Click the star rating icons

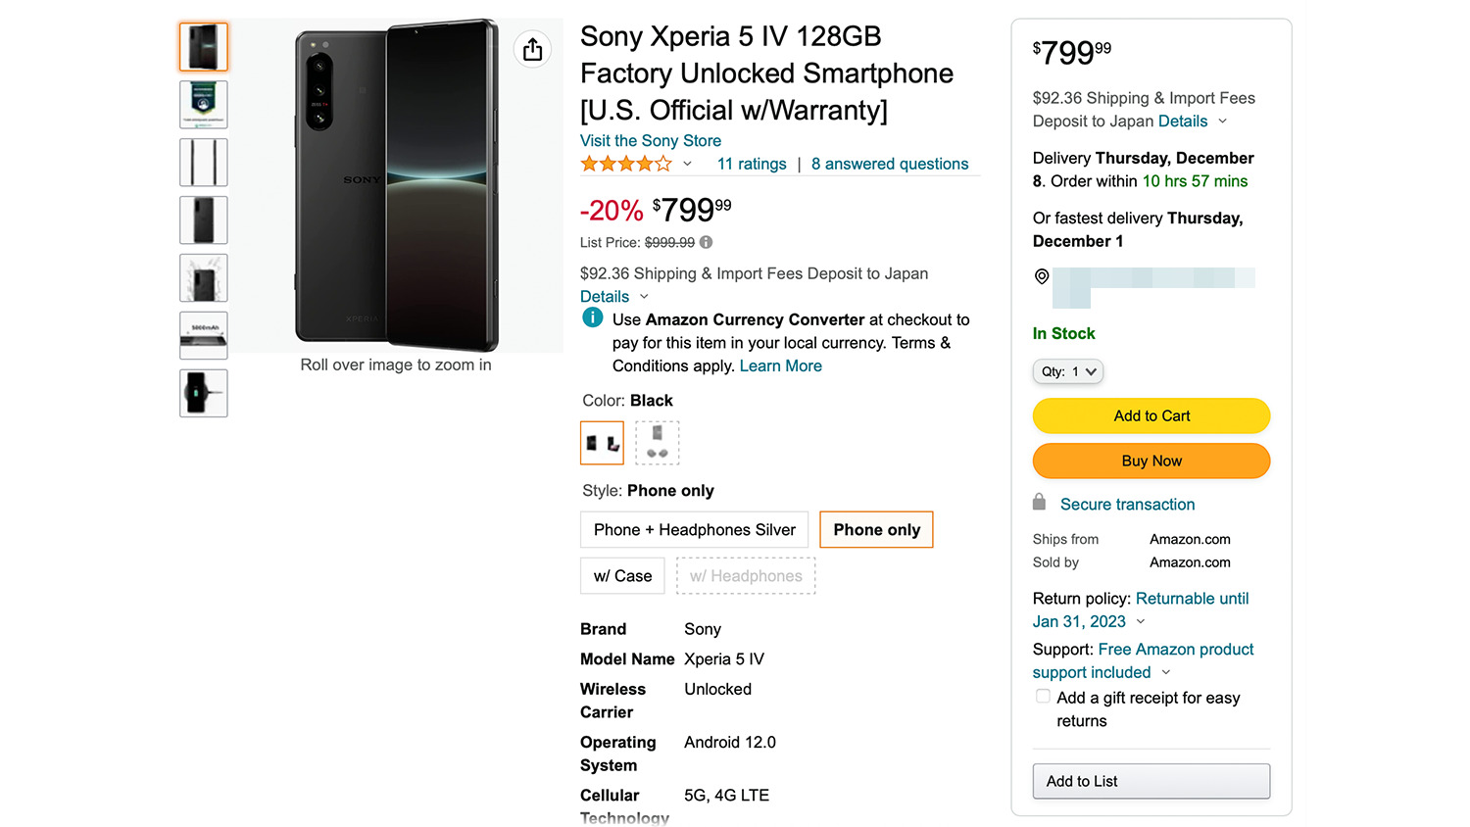pyautogui.click(x=626, y=164)
